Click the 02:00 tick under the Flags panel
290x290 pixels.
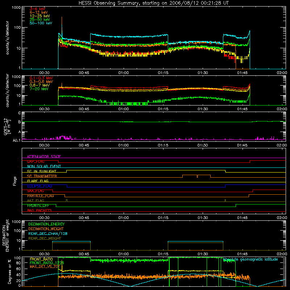point(282,218)
